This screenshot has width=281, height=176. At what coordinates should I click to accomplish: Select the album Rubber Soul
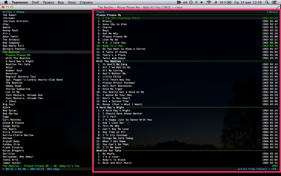click(x=14, y=70)
